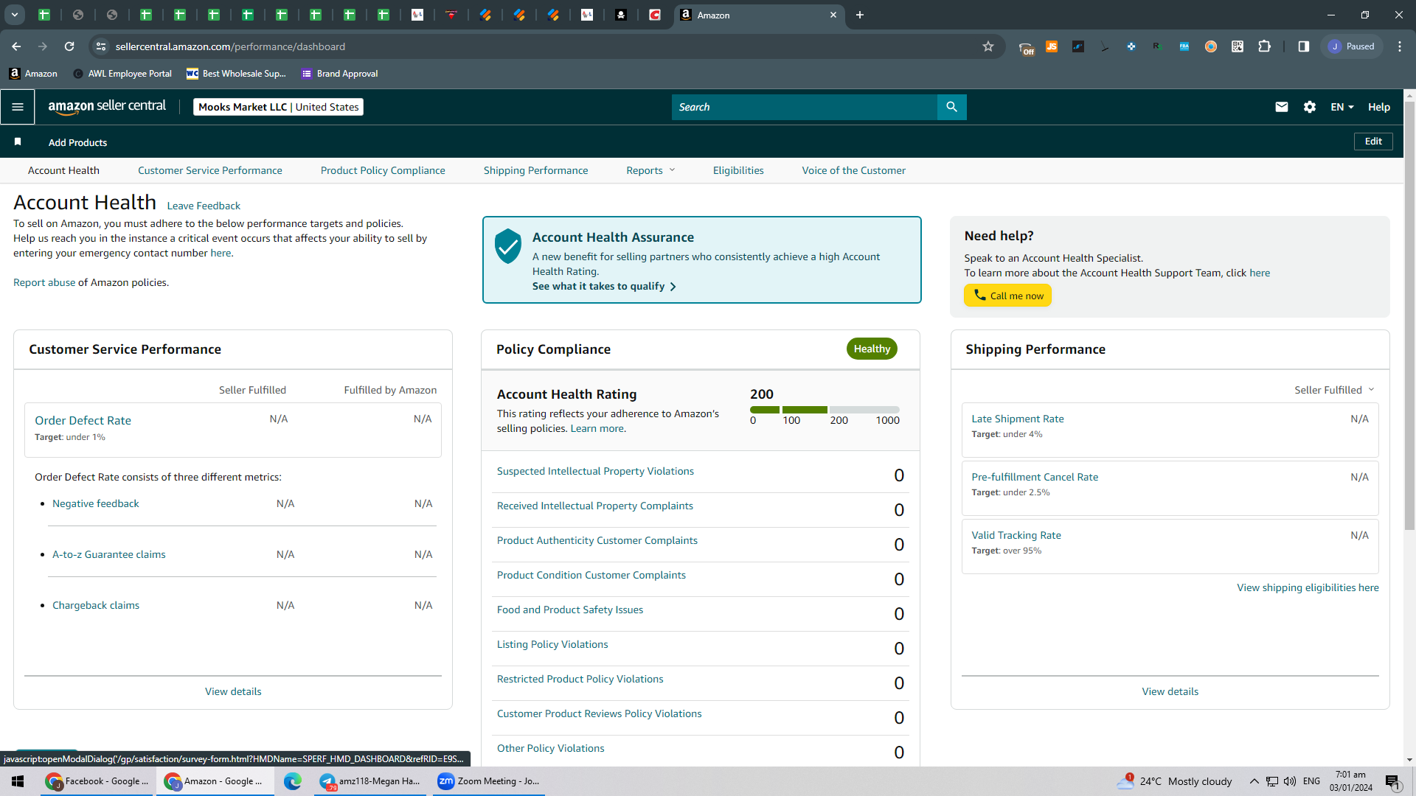1416x796 pixels.
Task: Bookmark this page with the star icon
Action: pos(988,46)
